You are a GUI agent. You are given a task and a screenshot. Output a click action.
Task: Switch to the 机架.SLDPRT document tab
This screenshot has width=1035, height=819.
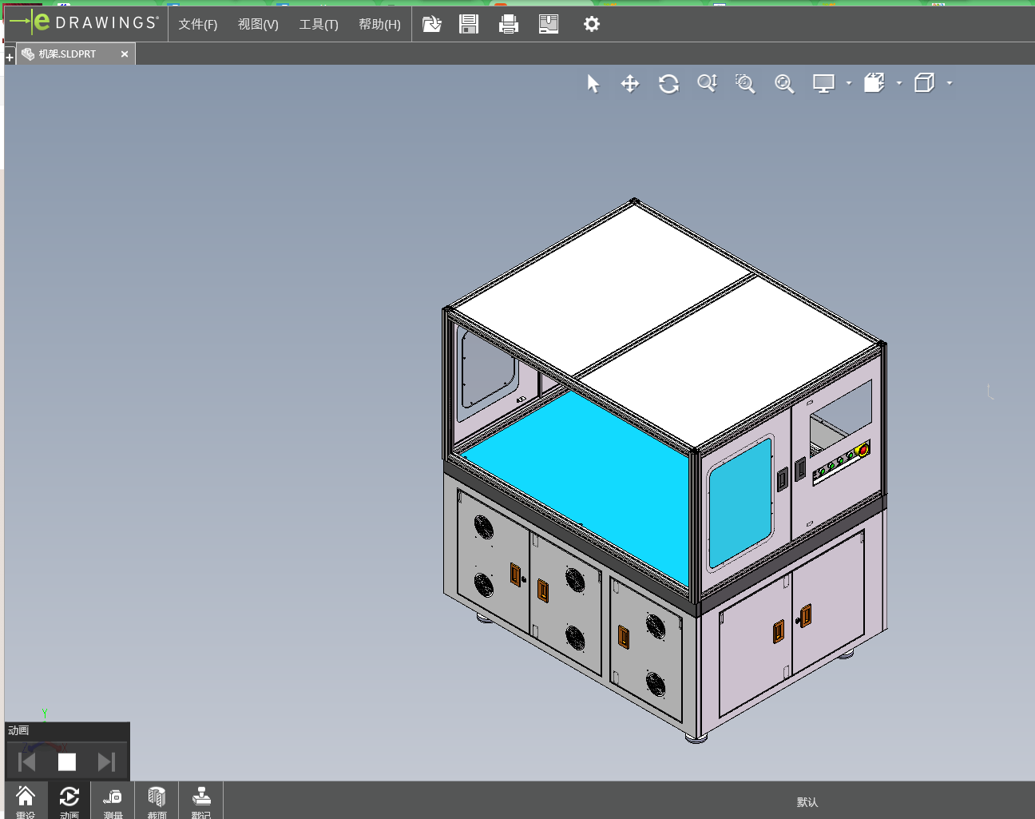pyautogui.click(x=68, y=54)
